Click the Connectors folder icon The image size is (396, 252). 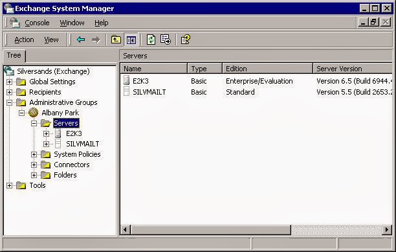pos(46,165)
